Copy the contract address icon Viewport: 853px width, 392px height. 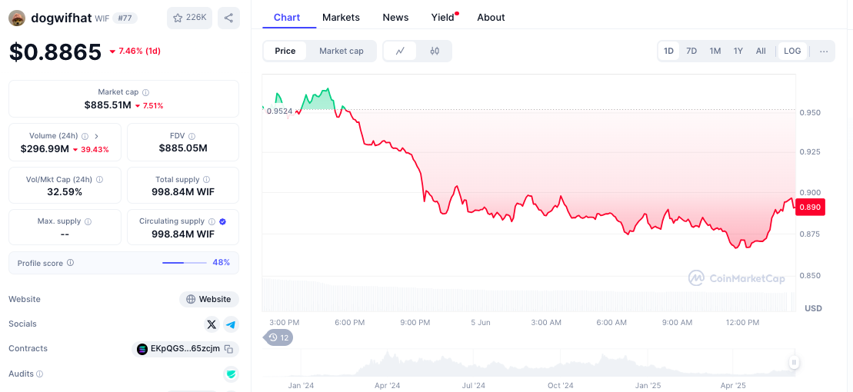pos(229,349)
